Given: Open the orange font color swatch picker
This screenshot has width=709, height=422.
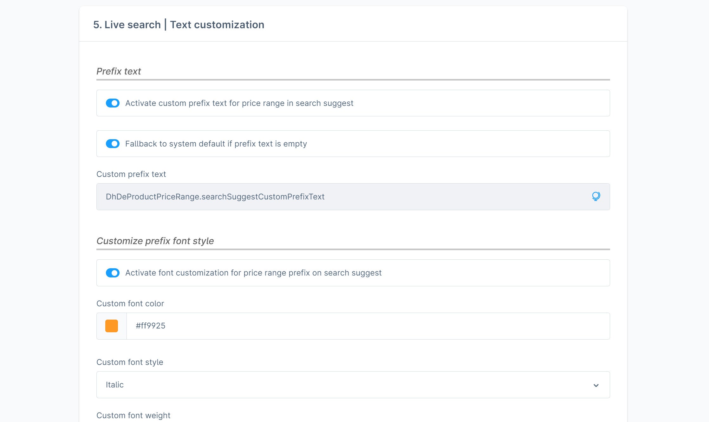Looking at the screenshot, I should 112,326.
